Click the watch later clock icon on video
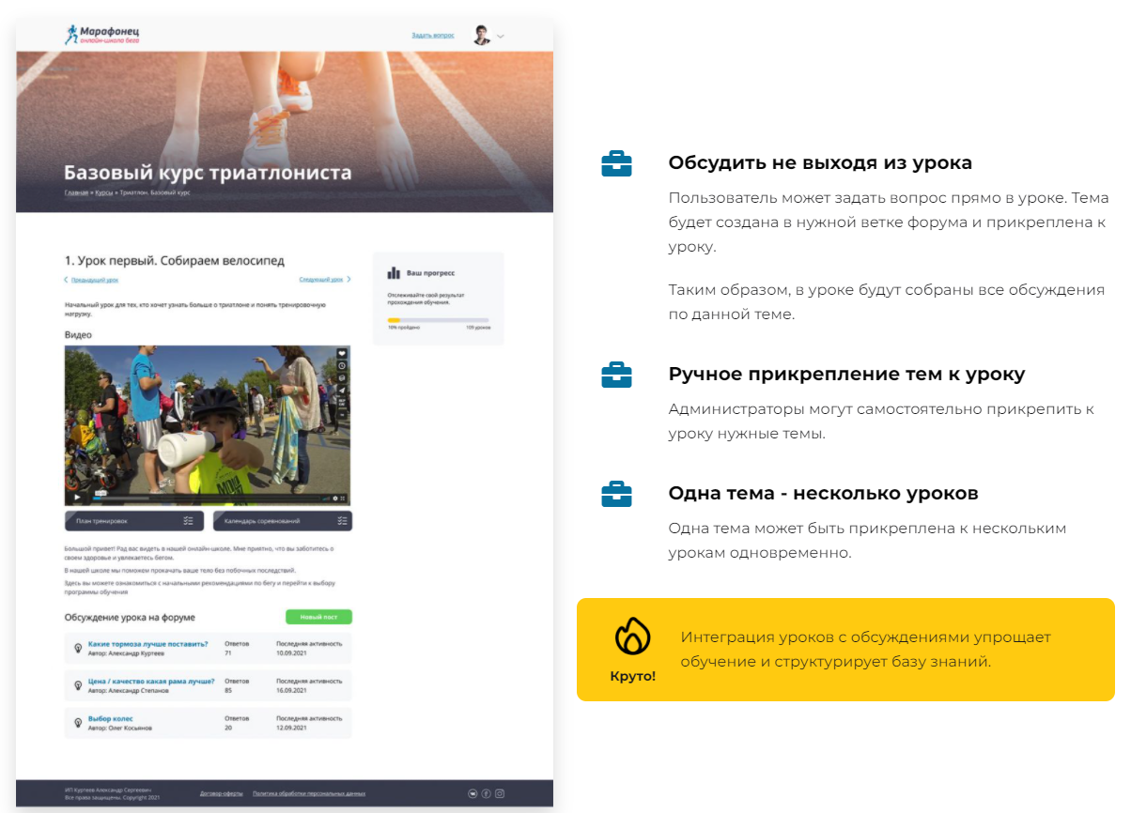The image size is (1131, 813). click(x=343, y=365)
